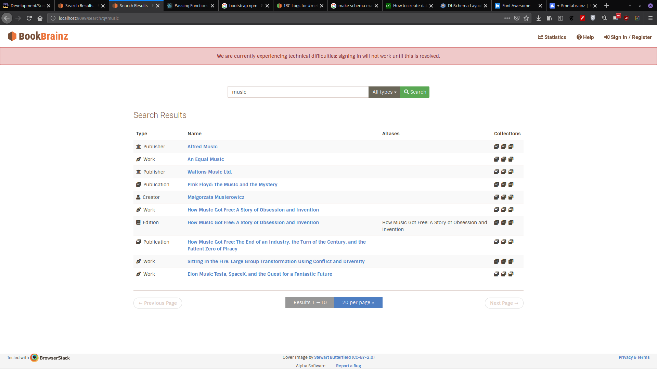
Task: Go to browser home page icon
Action: coord(40,18)
